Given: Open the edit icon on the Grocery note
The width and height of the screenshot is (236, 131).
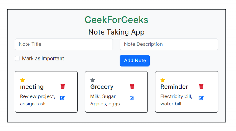Looking at the screenshot, I should click(x=132, y=98).
